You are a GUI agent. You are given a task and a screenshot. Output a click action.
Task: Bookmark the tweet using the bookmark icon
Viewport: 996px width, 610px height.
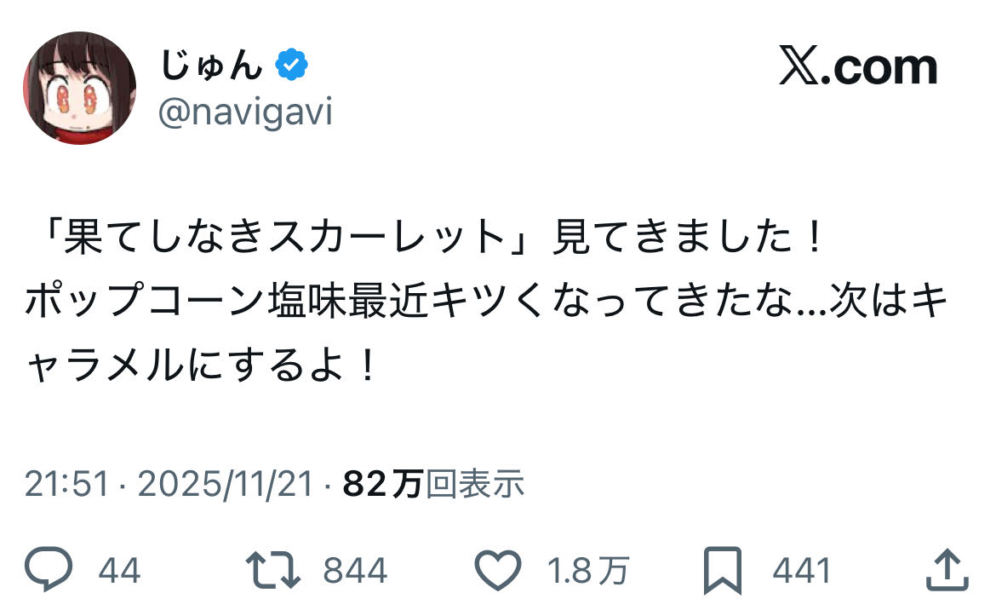point(723,570)
